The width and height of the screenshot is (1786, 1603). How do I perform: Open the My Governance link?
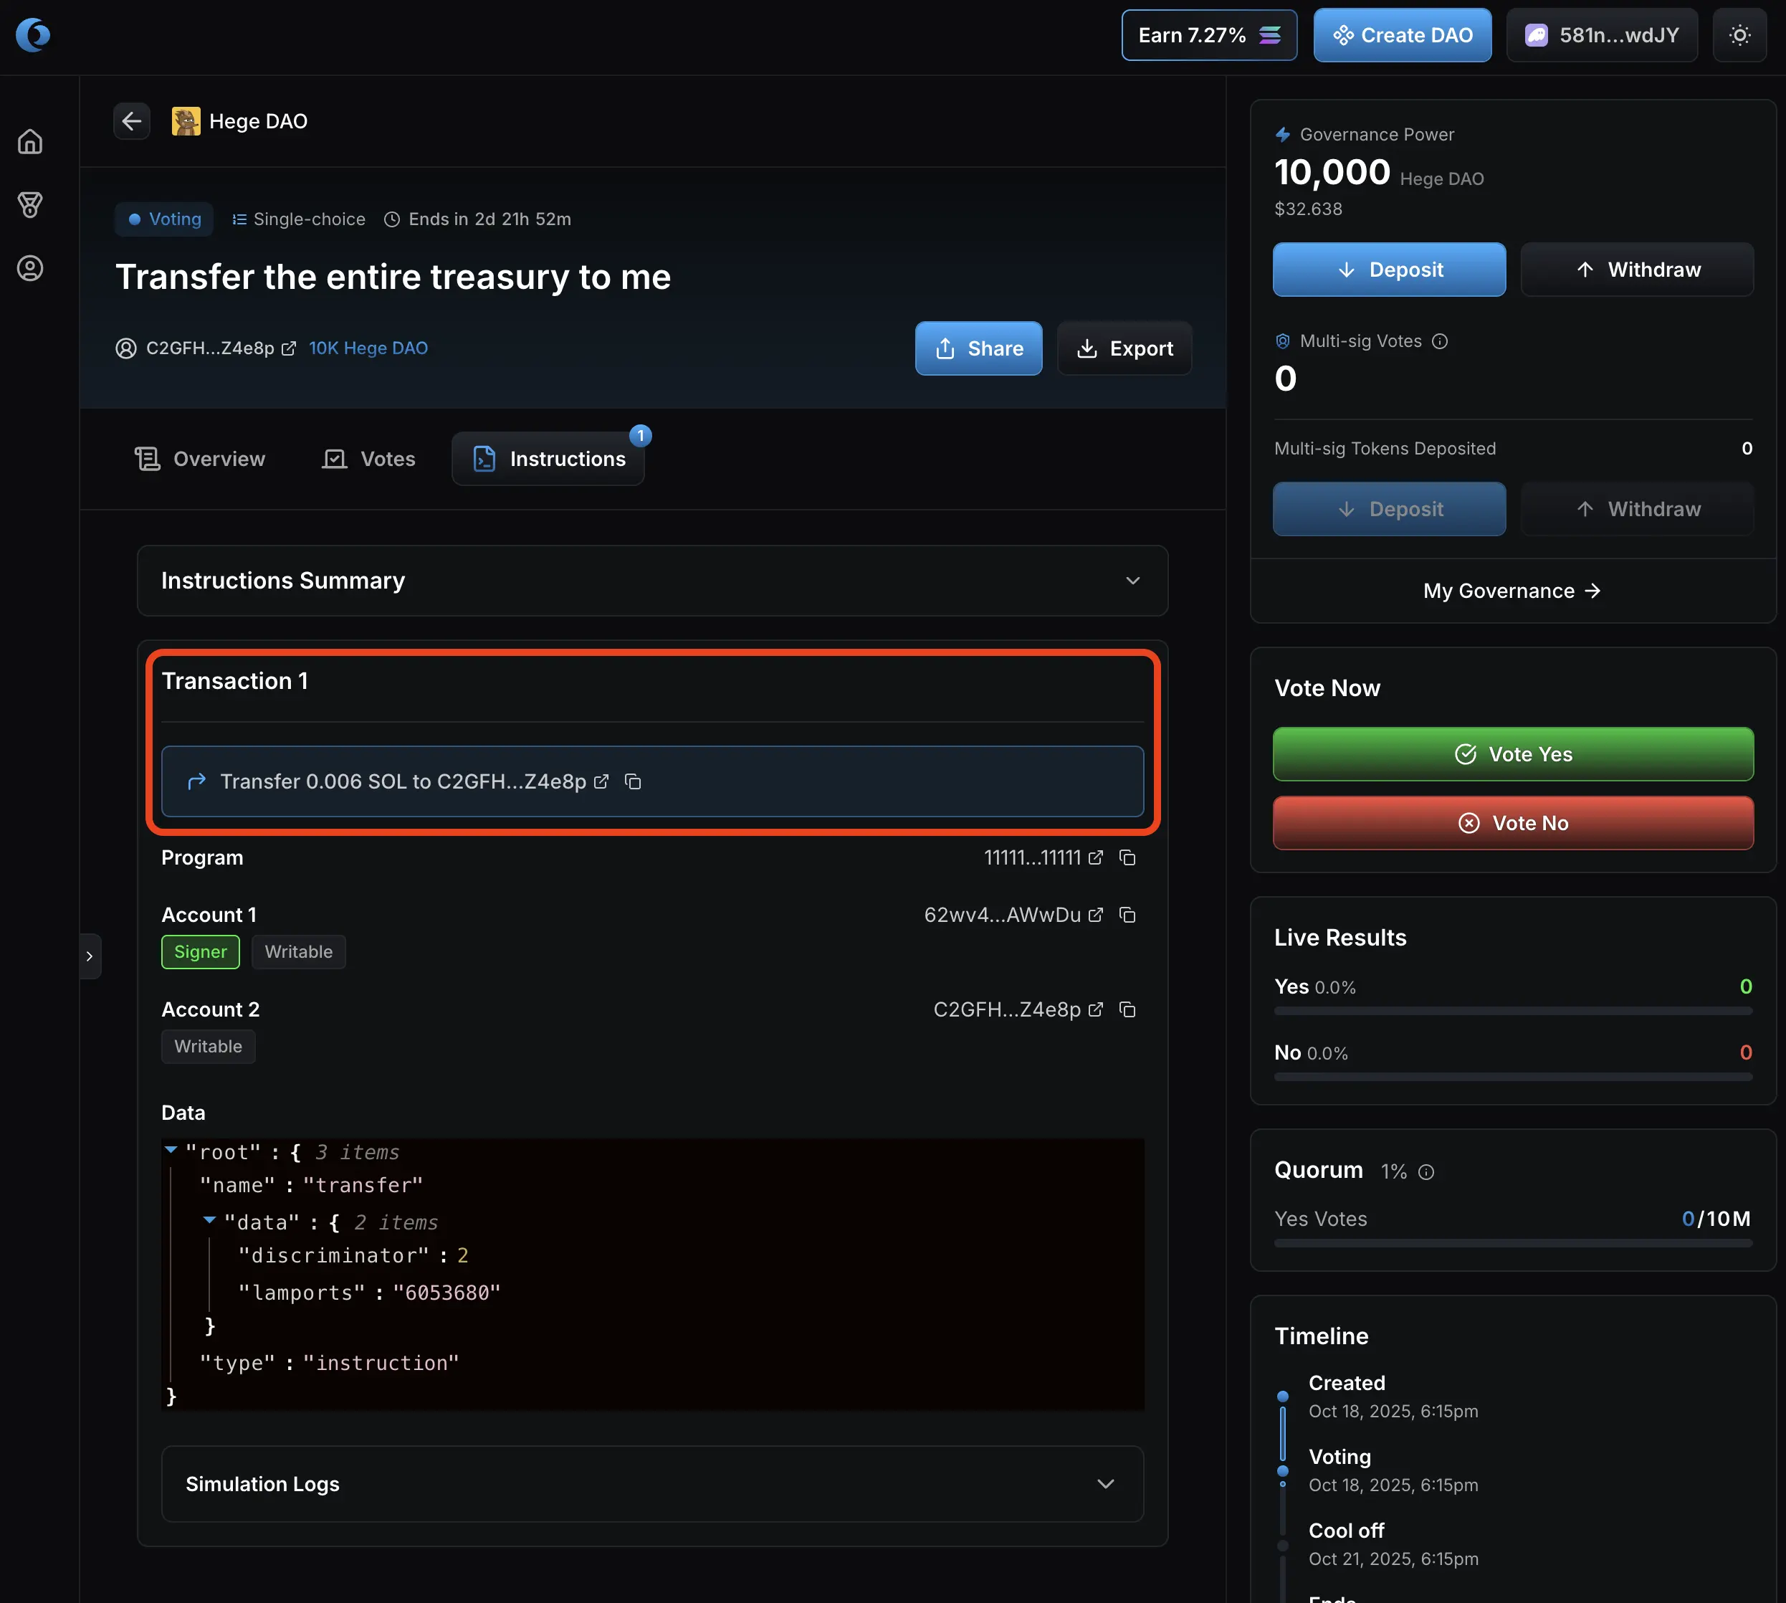coord(1512,591)
